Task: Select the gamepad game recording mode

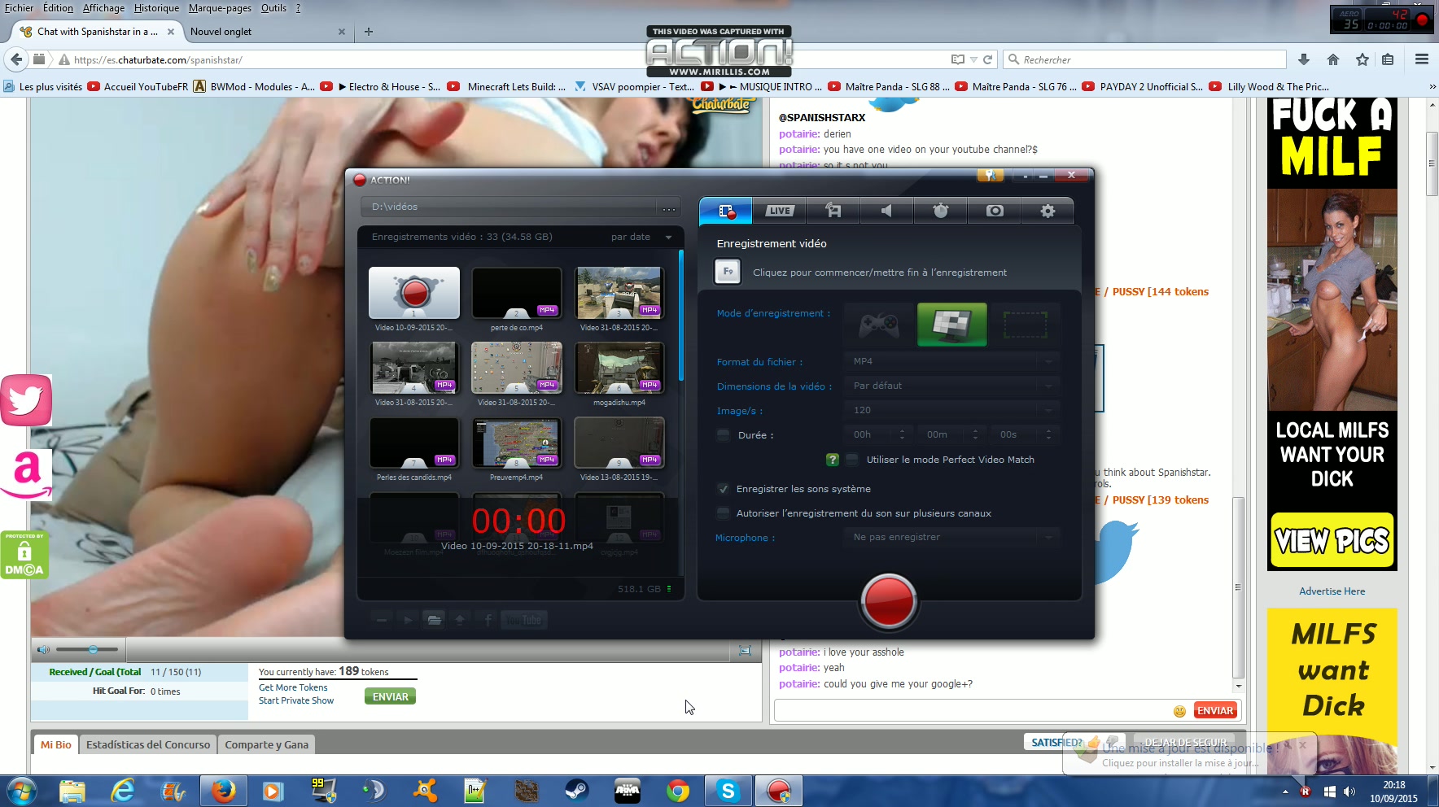Action: tap(879, 325)
